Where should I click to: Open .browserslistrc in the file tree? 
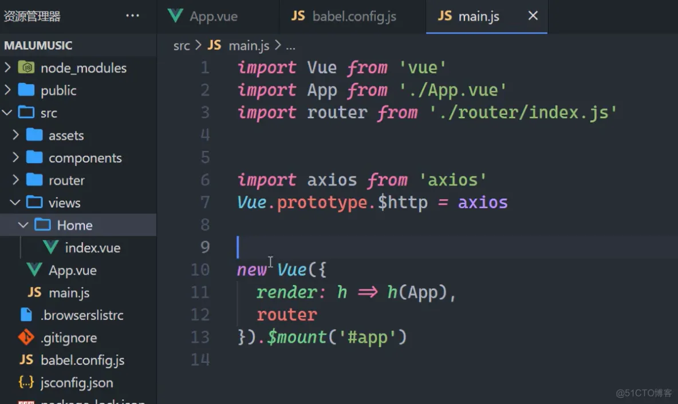pyautogui.click(x=82, y=315)
